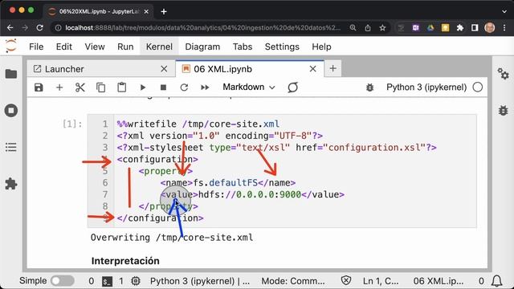Click the kernel status circle indicator
Screen dimensions: 514x289
478,88
